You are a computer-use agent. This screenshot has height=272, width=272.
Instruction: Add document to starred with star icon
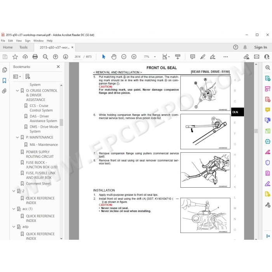click(15, 57)
